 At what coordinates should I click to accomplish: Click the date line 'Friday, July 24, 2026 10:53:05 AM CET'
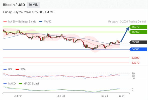(x=29, y=12)
